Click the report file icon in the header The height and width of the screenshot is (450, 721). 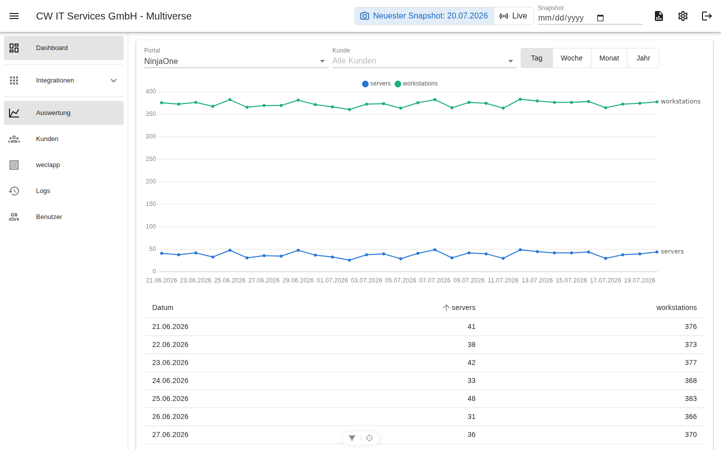coord(659,16)
